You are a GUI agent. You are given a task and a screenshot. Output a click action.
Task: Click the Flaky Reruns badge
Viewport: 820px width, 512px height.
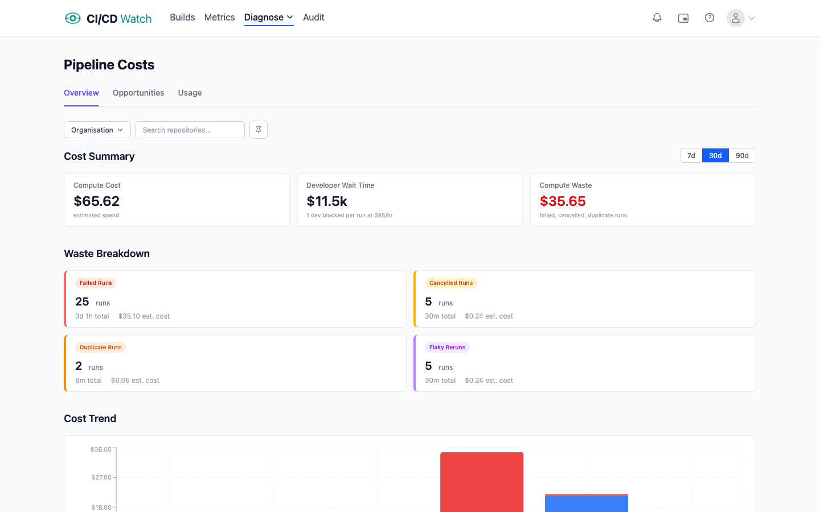(x=447, y=347)
